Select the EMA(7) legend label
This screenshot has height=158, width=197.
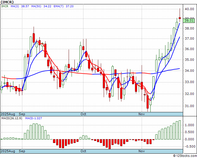(x=59, y=6)
